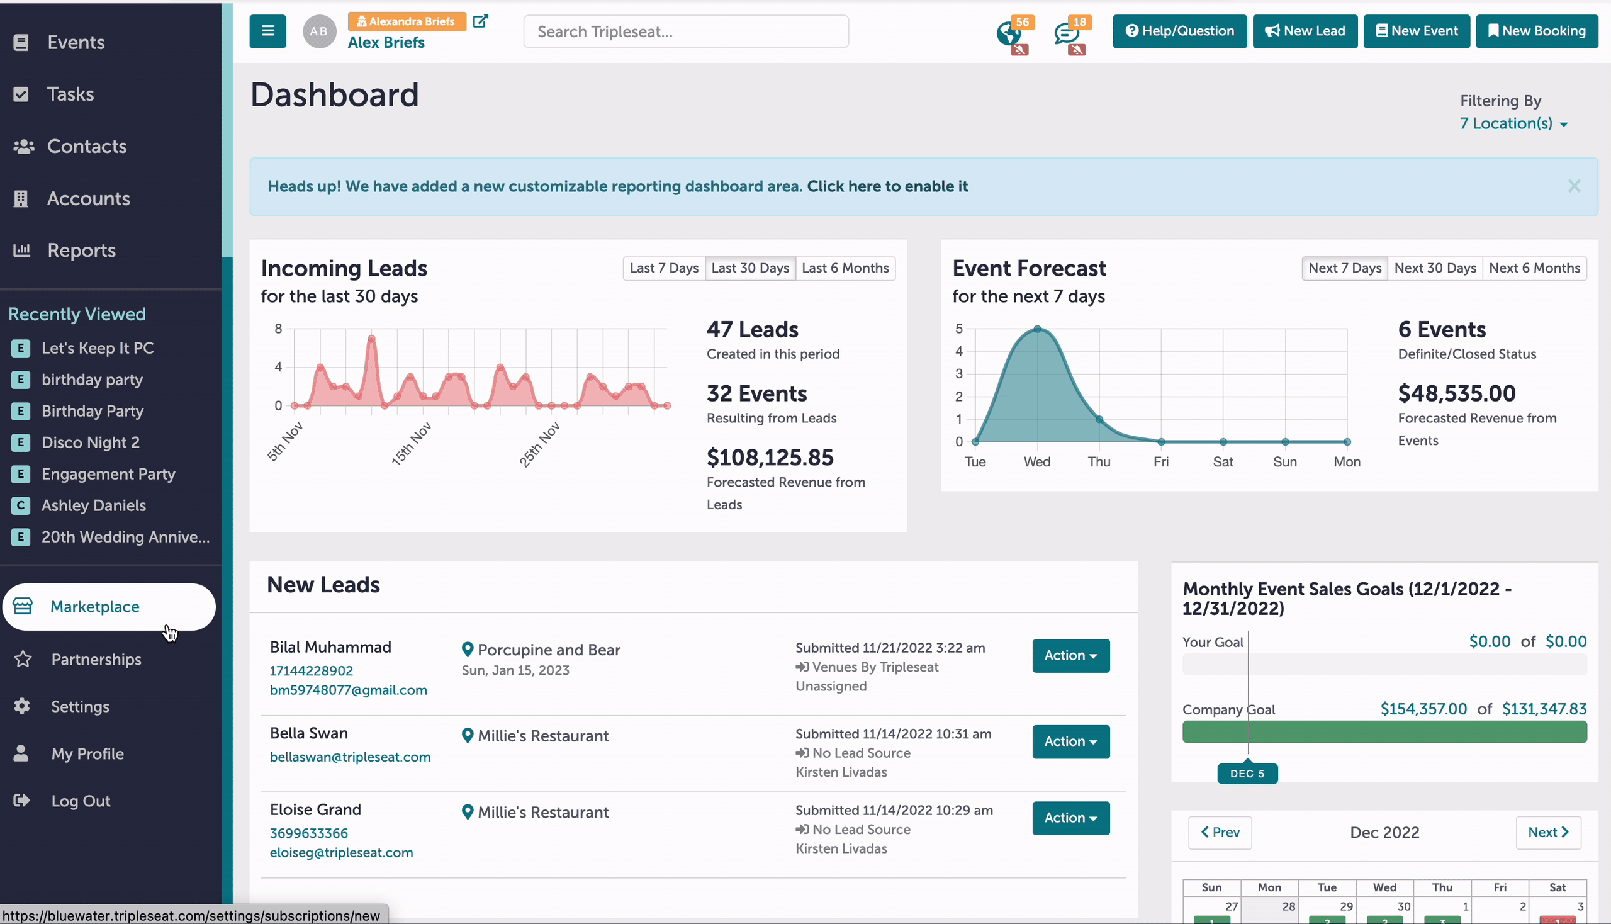
Task: Click the hamburger menu toggle icon
Action: pyautogui.click(x=267, y=31)
